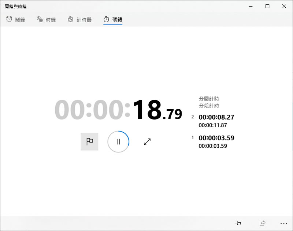293x231 pixels.
Task: Click the lap 2 split time 00:00:11.87
Action: click(x=212, y=125)
